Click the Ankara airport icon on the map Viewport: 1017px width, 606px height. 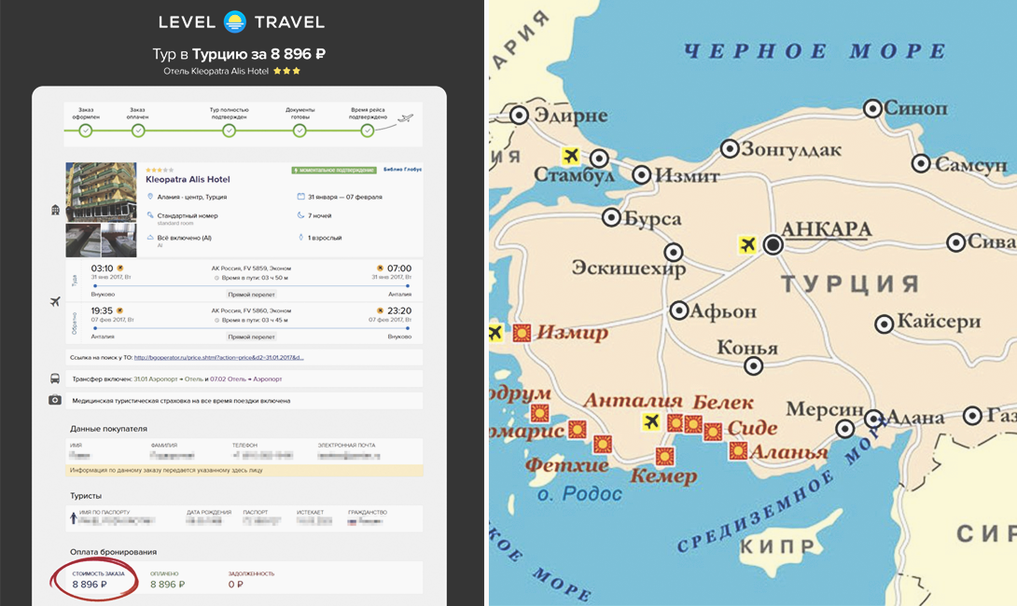tap(746, 244)
